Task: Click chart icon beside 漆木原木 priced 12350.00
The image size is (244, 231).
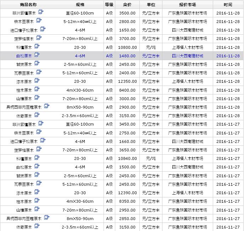Action: [x=37, y=81]
